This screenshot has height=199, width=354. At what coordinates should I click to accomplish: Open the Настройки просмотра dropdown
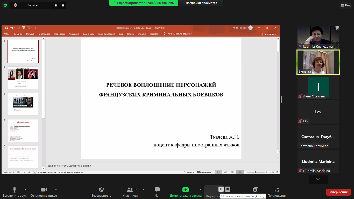(203, 3)
